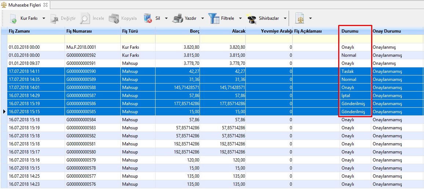Click the Kopyala copy icon
This screenshot has height=189, width=424.
114,18
